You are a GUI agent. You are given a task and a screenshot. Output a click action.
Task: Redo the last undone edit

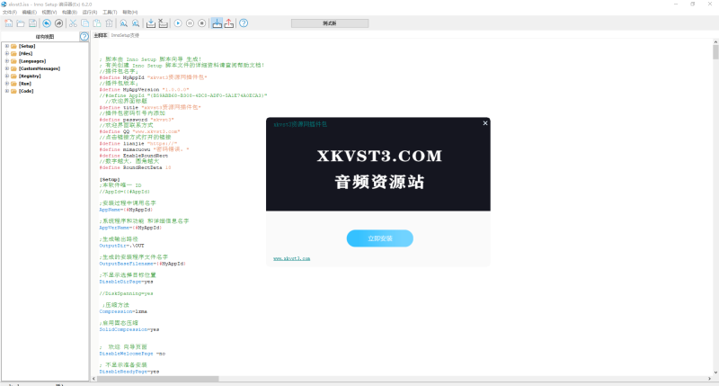58,23
